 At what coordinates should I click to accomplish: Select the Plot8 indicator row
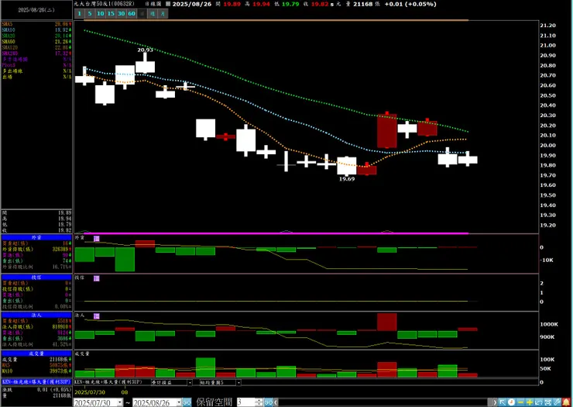click(36, 65)
